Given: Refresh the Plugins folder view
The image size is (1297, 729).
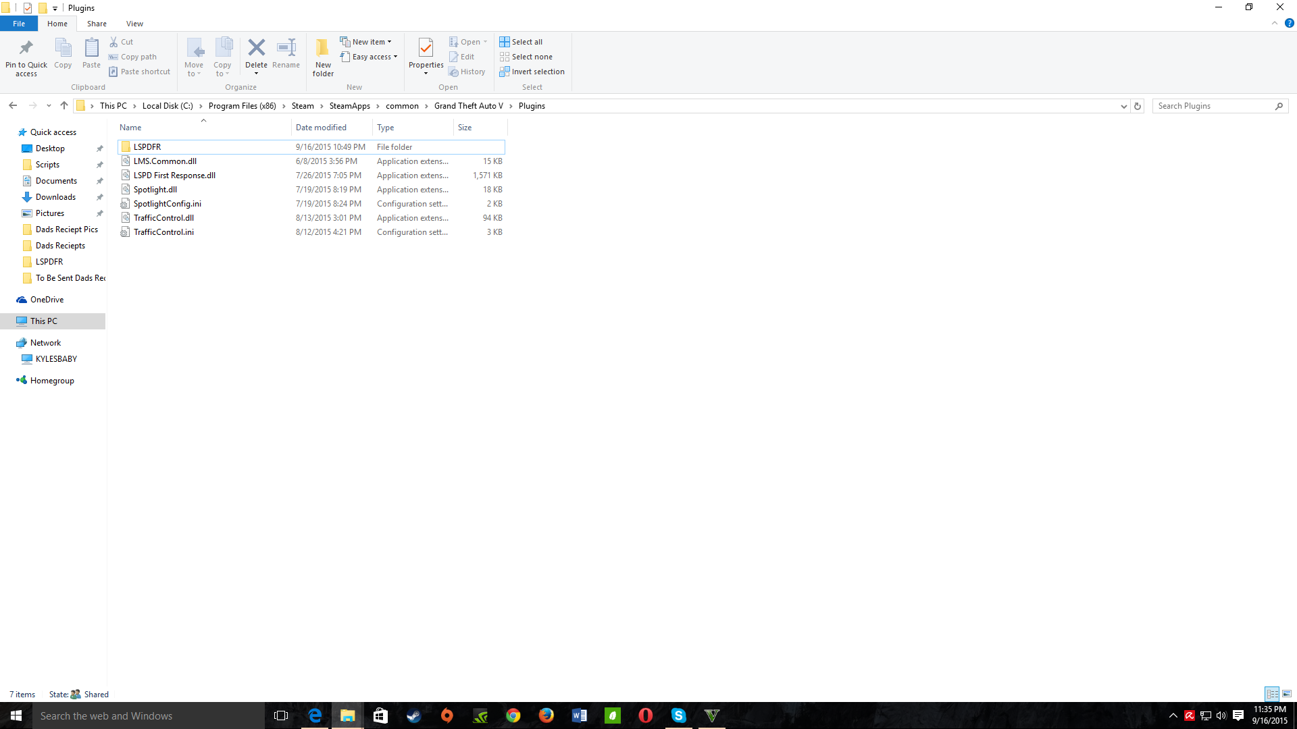Looking at the screenshot, I should (x=1138, y=106).
